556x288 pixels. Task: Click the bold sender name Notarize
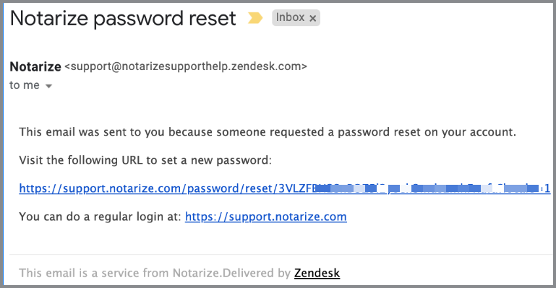point(35,66)
